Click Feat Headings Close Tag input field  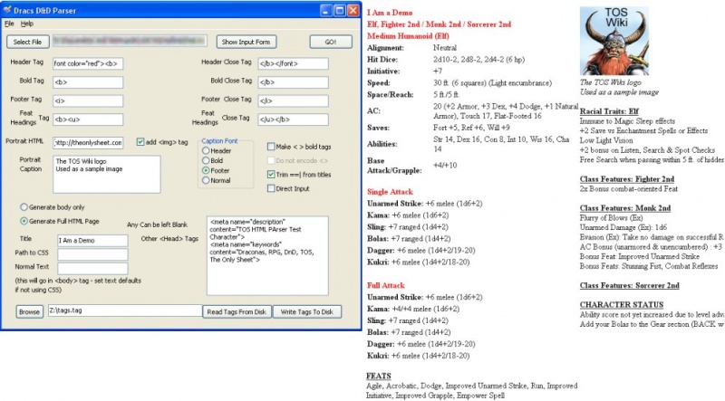pos(293,119)
